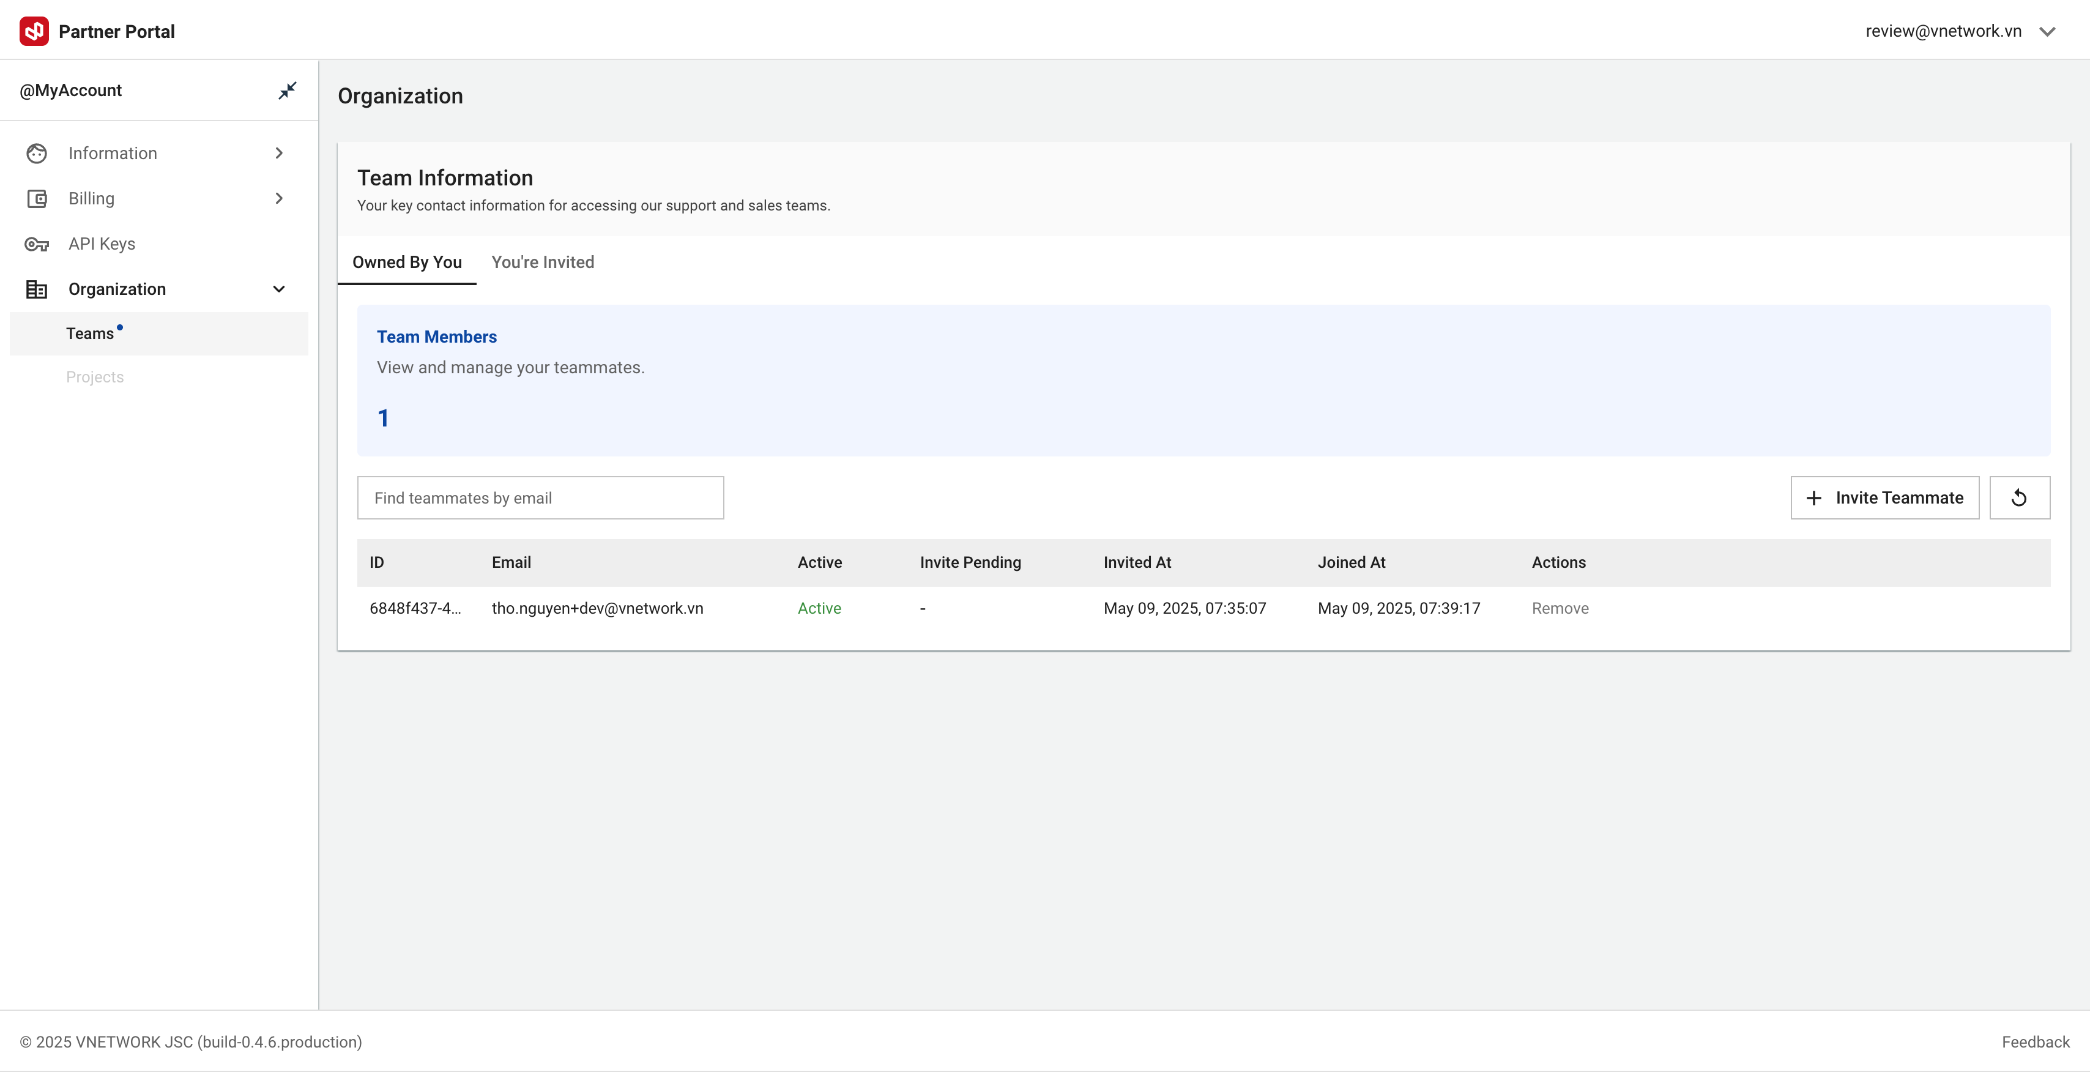Click the Team Members heading
2090x1072 pixels.
pos(436,337)
